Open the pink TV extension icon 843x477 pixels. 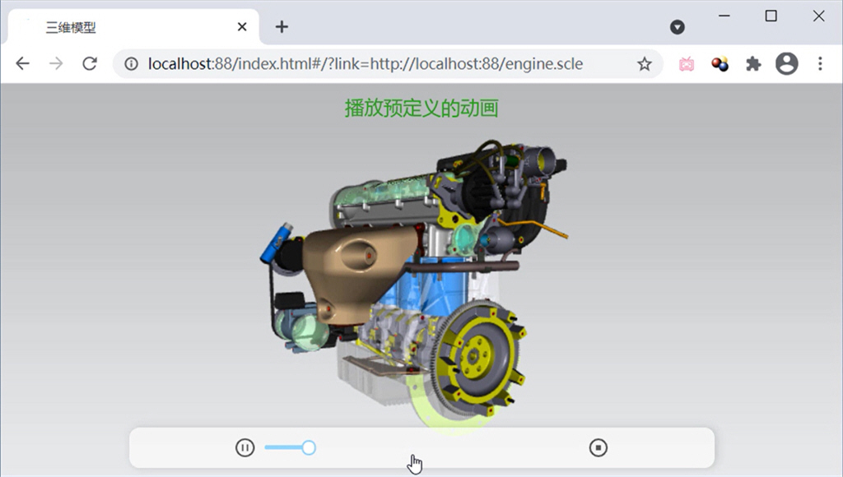click(x=687, y=64)
